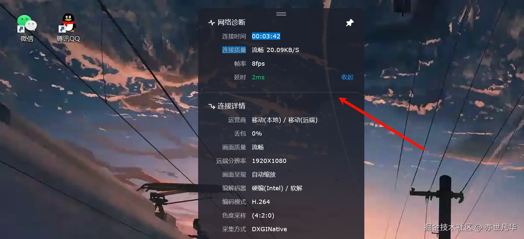Grab the drag handle at panel top
Image resolution: width=524 pixels, height=239 pixels.
tap(281, 14)
